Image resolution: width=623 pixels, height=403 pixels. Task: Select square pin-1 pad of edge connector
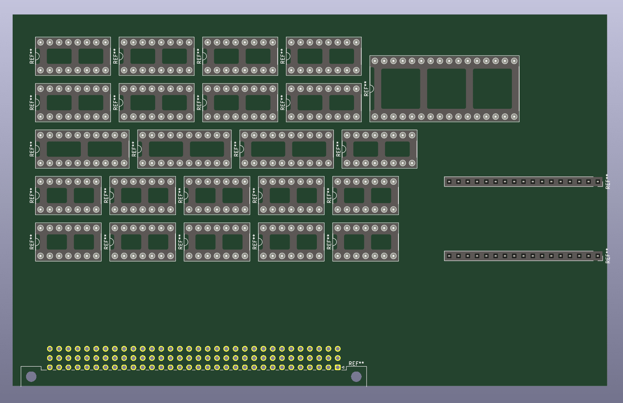click(x=338, y=367)
